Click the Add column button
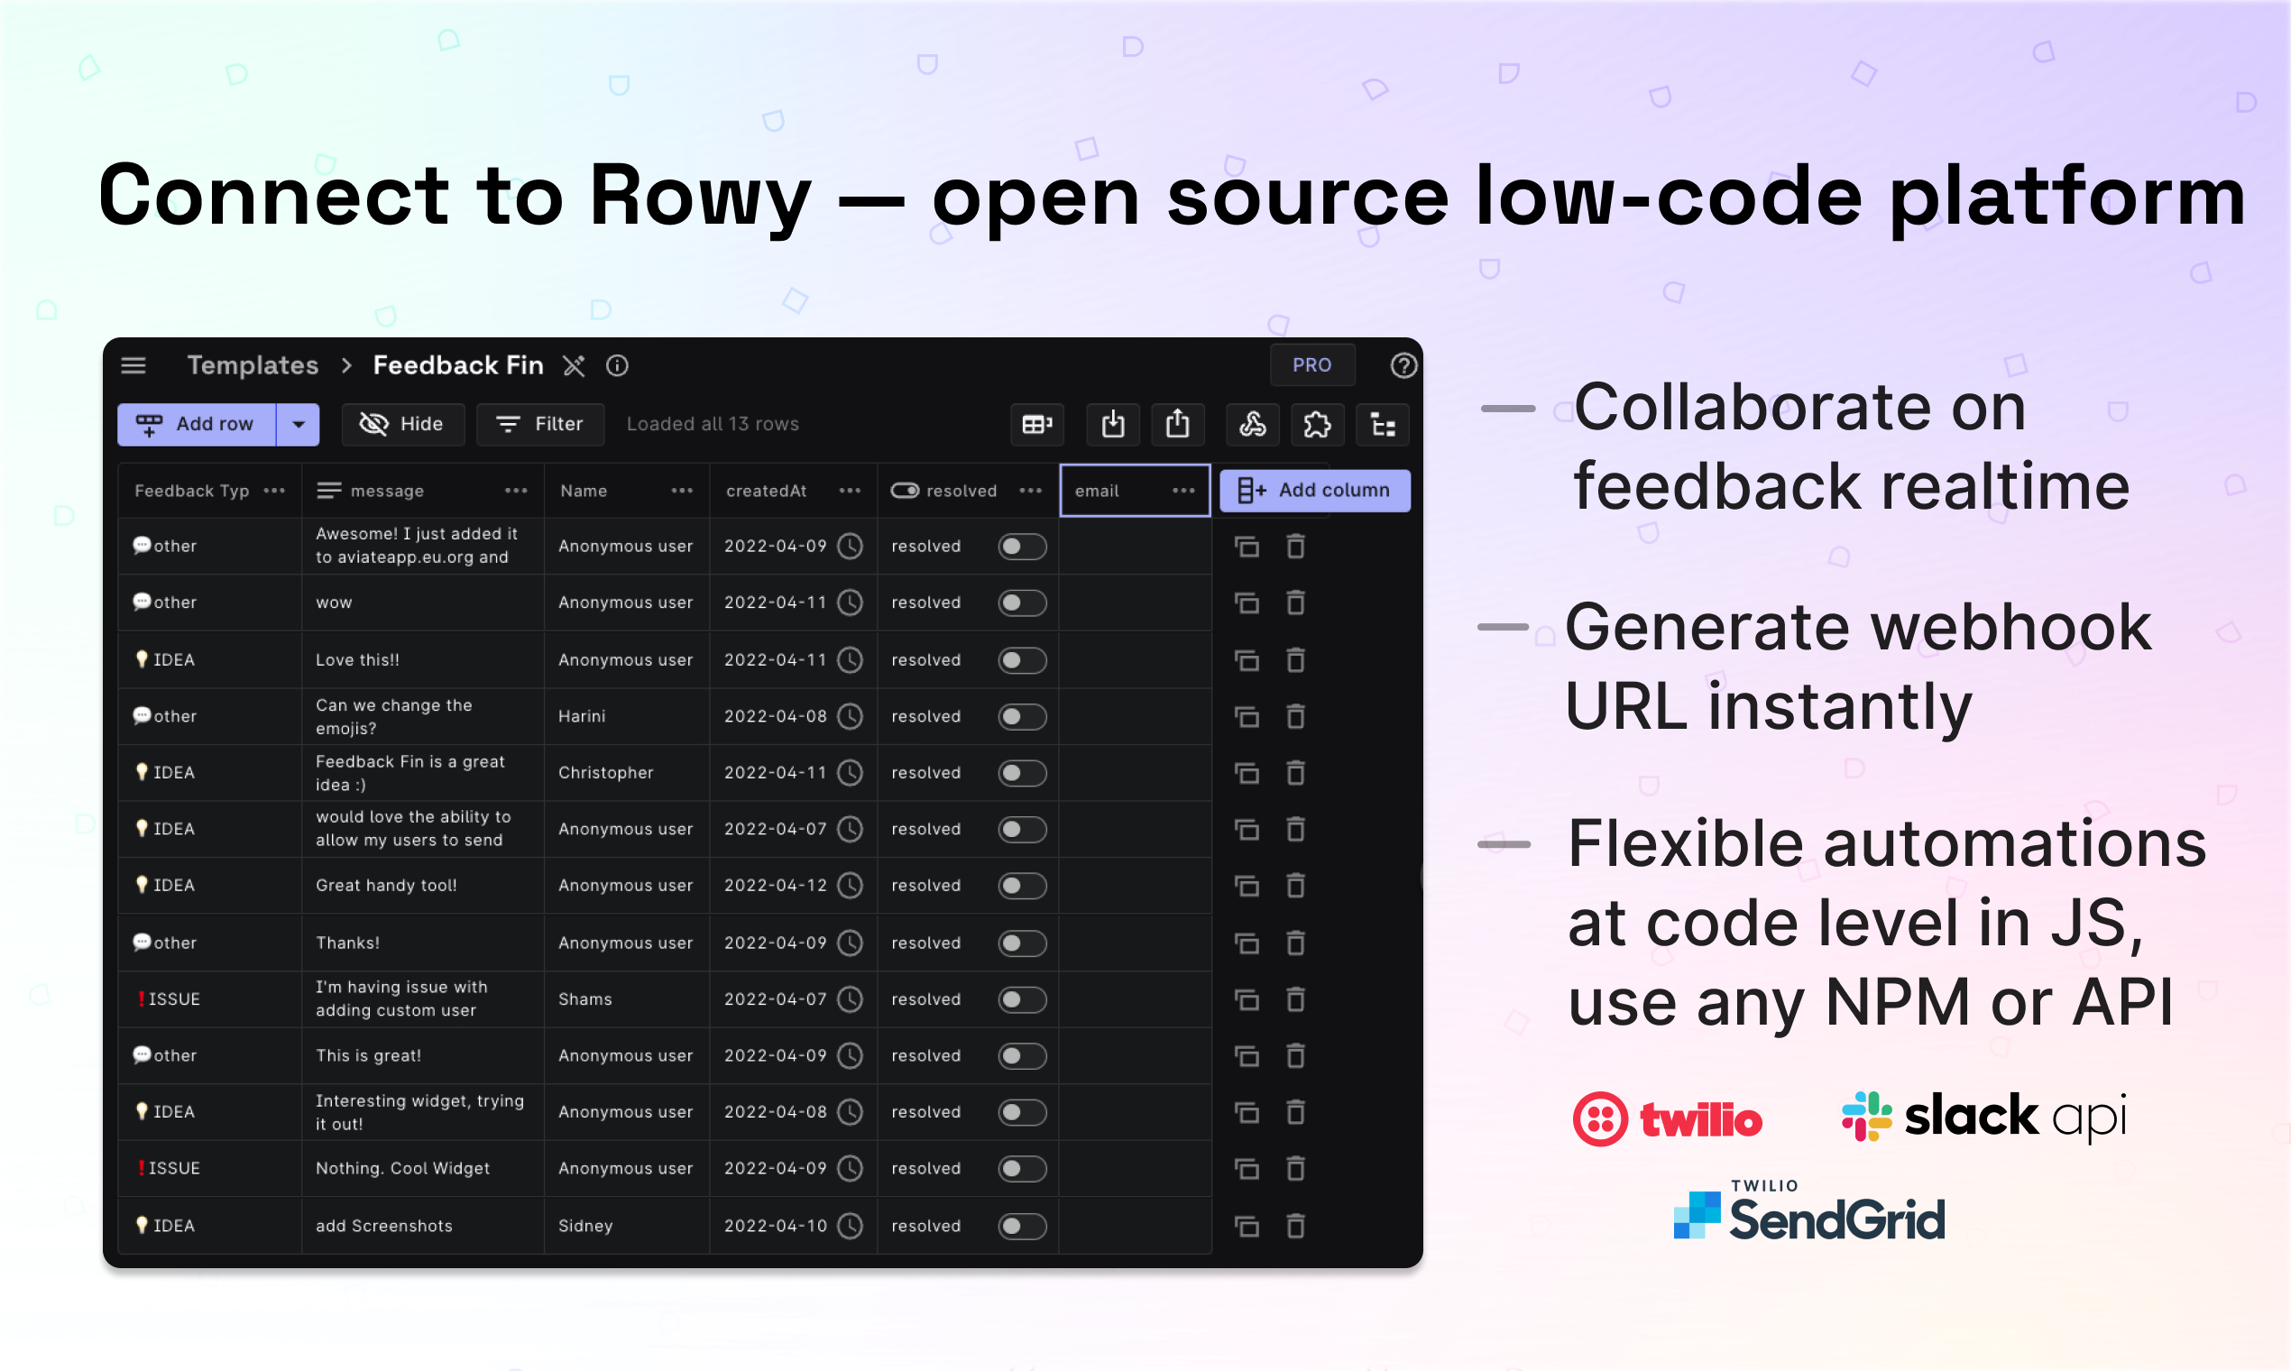2291x1371 pixels. click(x=1313, y=491)
